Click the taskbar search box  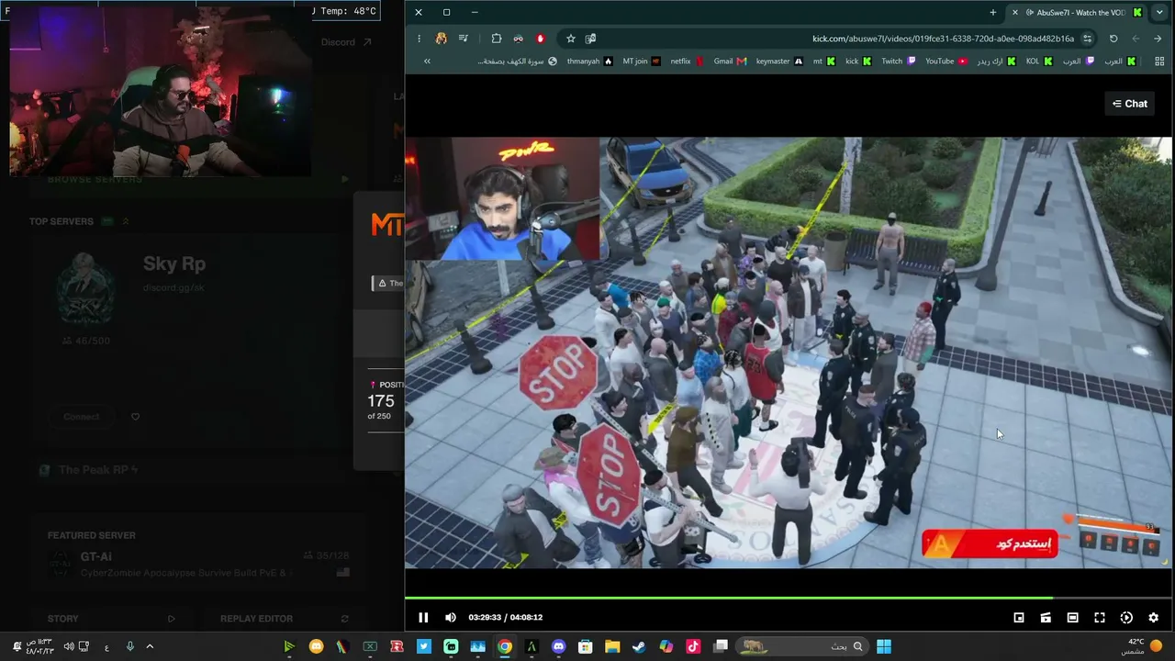coord(803,646)
